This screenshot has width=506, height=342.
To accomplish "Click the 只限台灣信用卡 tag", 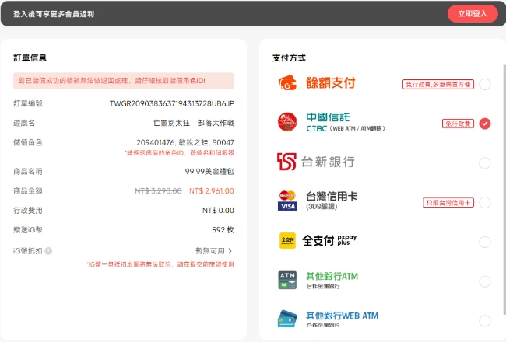I will tap(448, 202).
